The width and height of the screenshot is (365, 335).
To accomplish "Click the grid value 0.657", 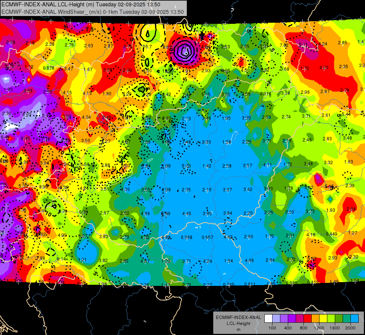I will tap(208, 237).
